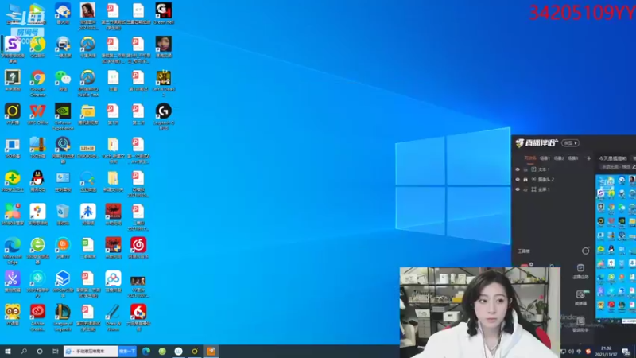Screen dimensions: 636x358
Task: Select the YY video thumbnail file
Action: pyautogui.click(x=138, y=281)
